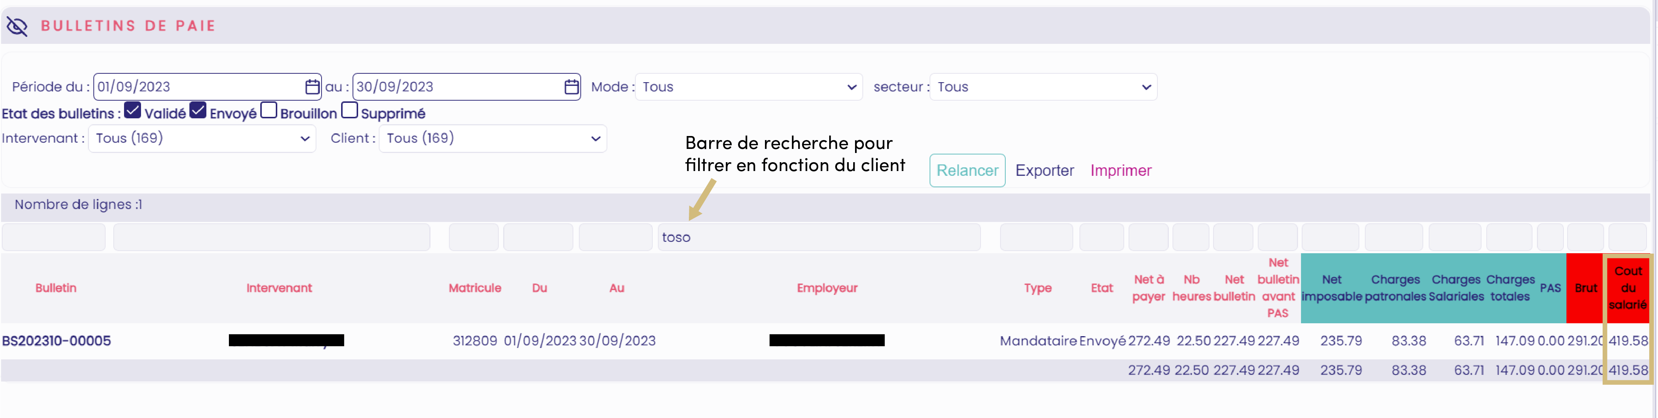The image size is (1658, 418).
Task: Uncheck the Validé checkbox
Action: point(133,111)
